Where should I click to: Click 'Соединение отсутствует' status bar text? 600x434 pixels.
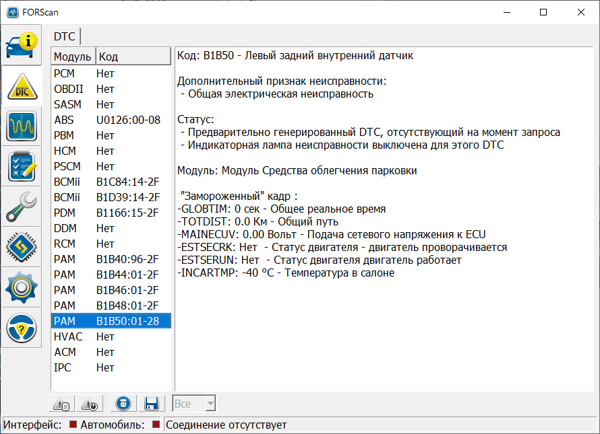(226, 425)
